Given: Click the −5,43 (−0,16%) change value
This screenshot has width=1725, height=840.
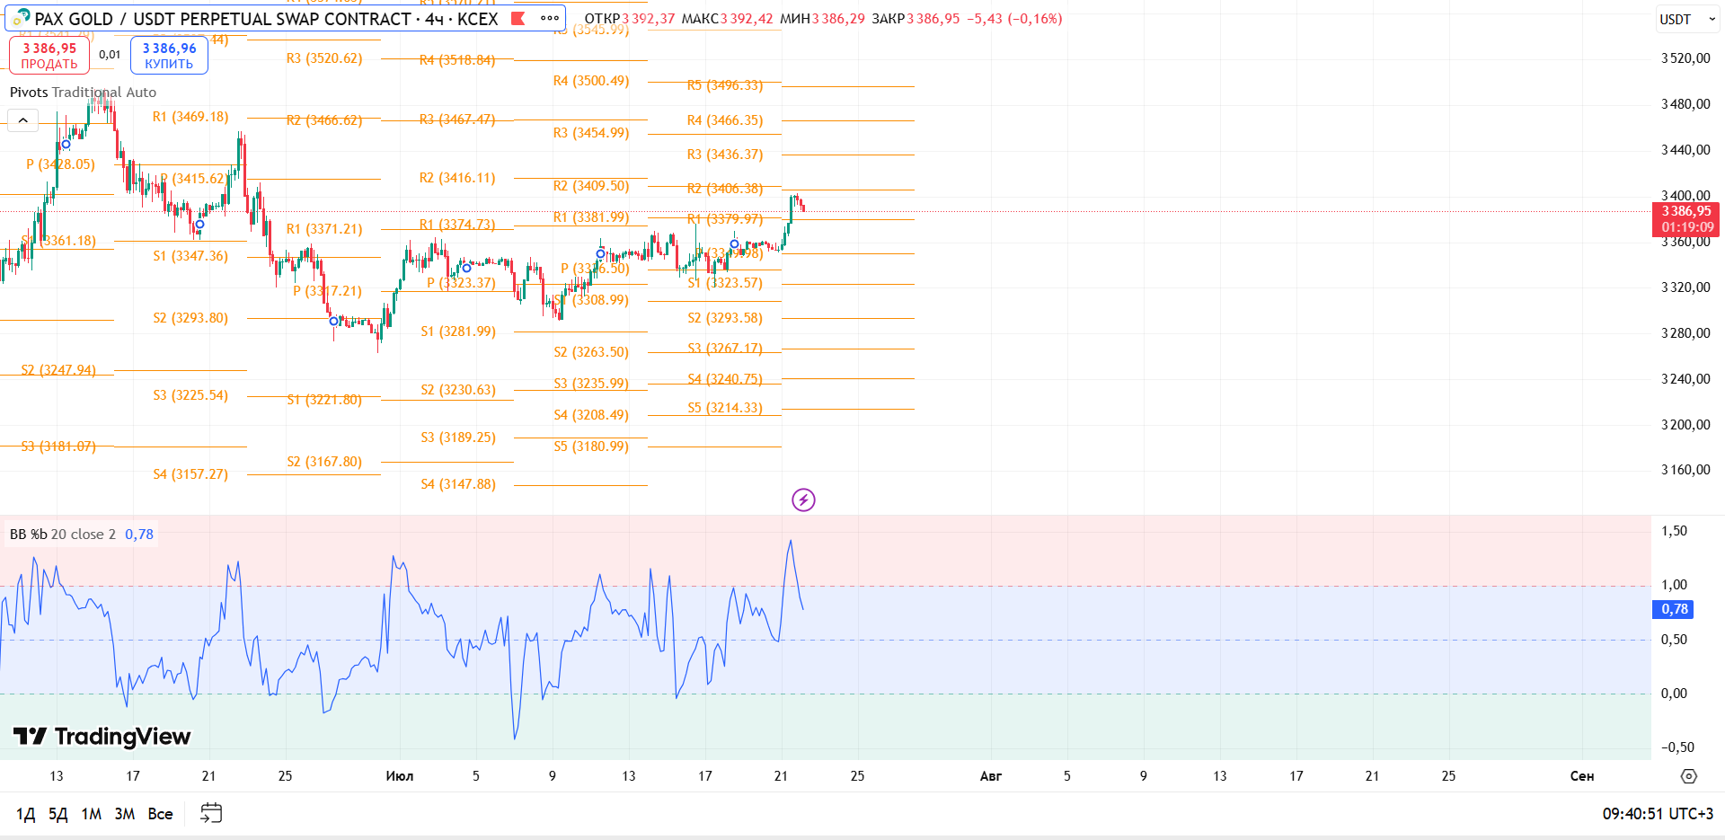Looking at the screenshot, I should [1014, 19].
